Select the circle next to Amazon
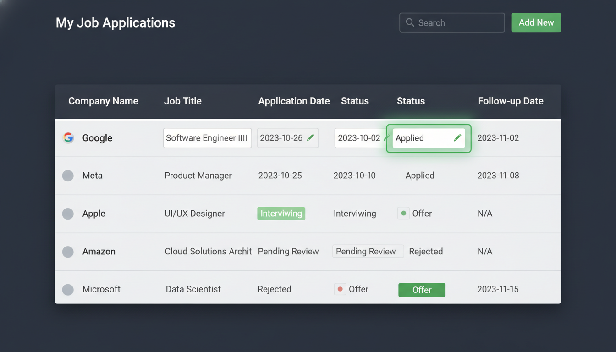Screen dimensions: 616x352 click(x=68, y=252)
